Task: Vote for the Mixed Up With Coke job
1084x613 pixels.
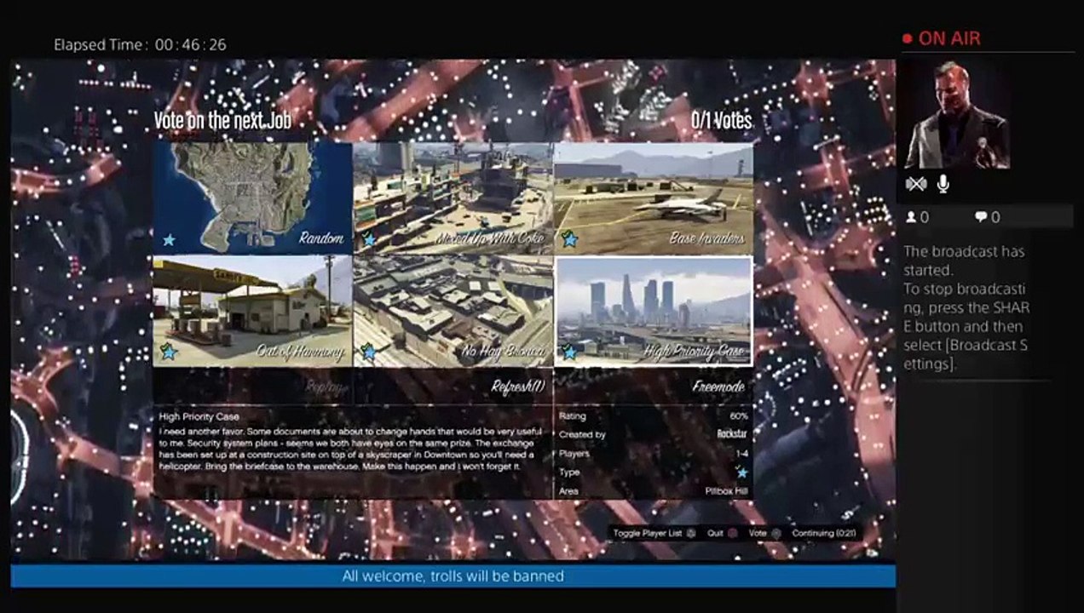Action: point(453,198)
